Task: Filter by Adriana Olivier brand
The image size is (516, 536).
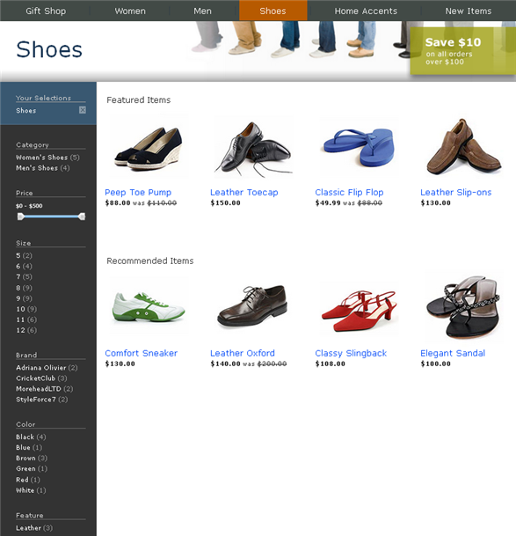Action: coord(47,368)
